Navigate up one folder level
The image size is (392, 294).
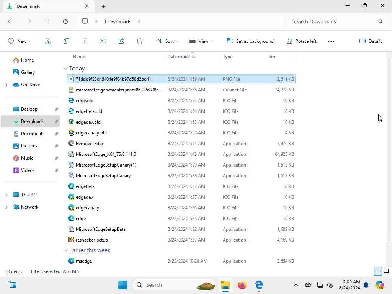[x=47, y=21]
